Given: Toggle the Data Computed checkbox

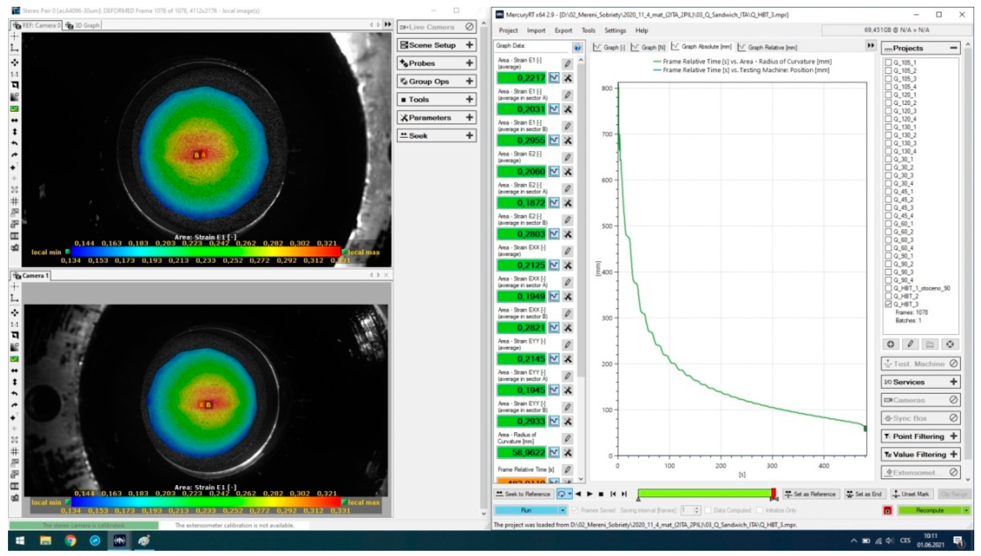Looking at the screenshot, I should (707, 510).
